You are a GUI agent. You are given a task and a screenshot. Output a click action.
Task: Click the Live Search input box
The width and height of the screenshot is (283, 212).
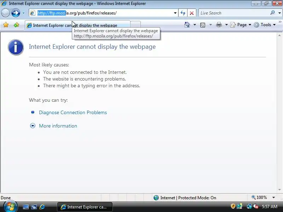pyautogui.click(x=234, y=13)
